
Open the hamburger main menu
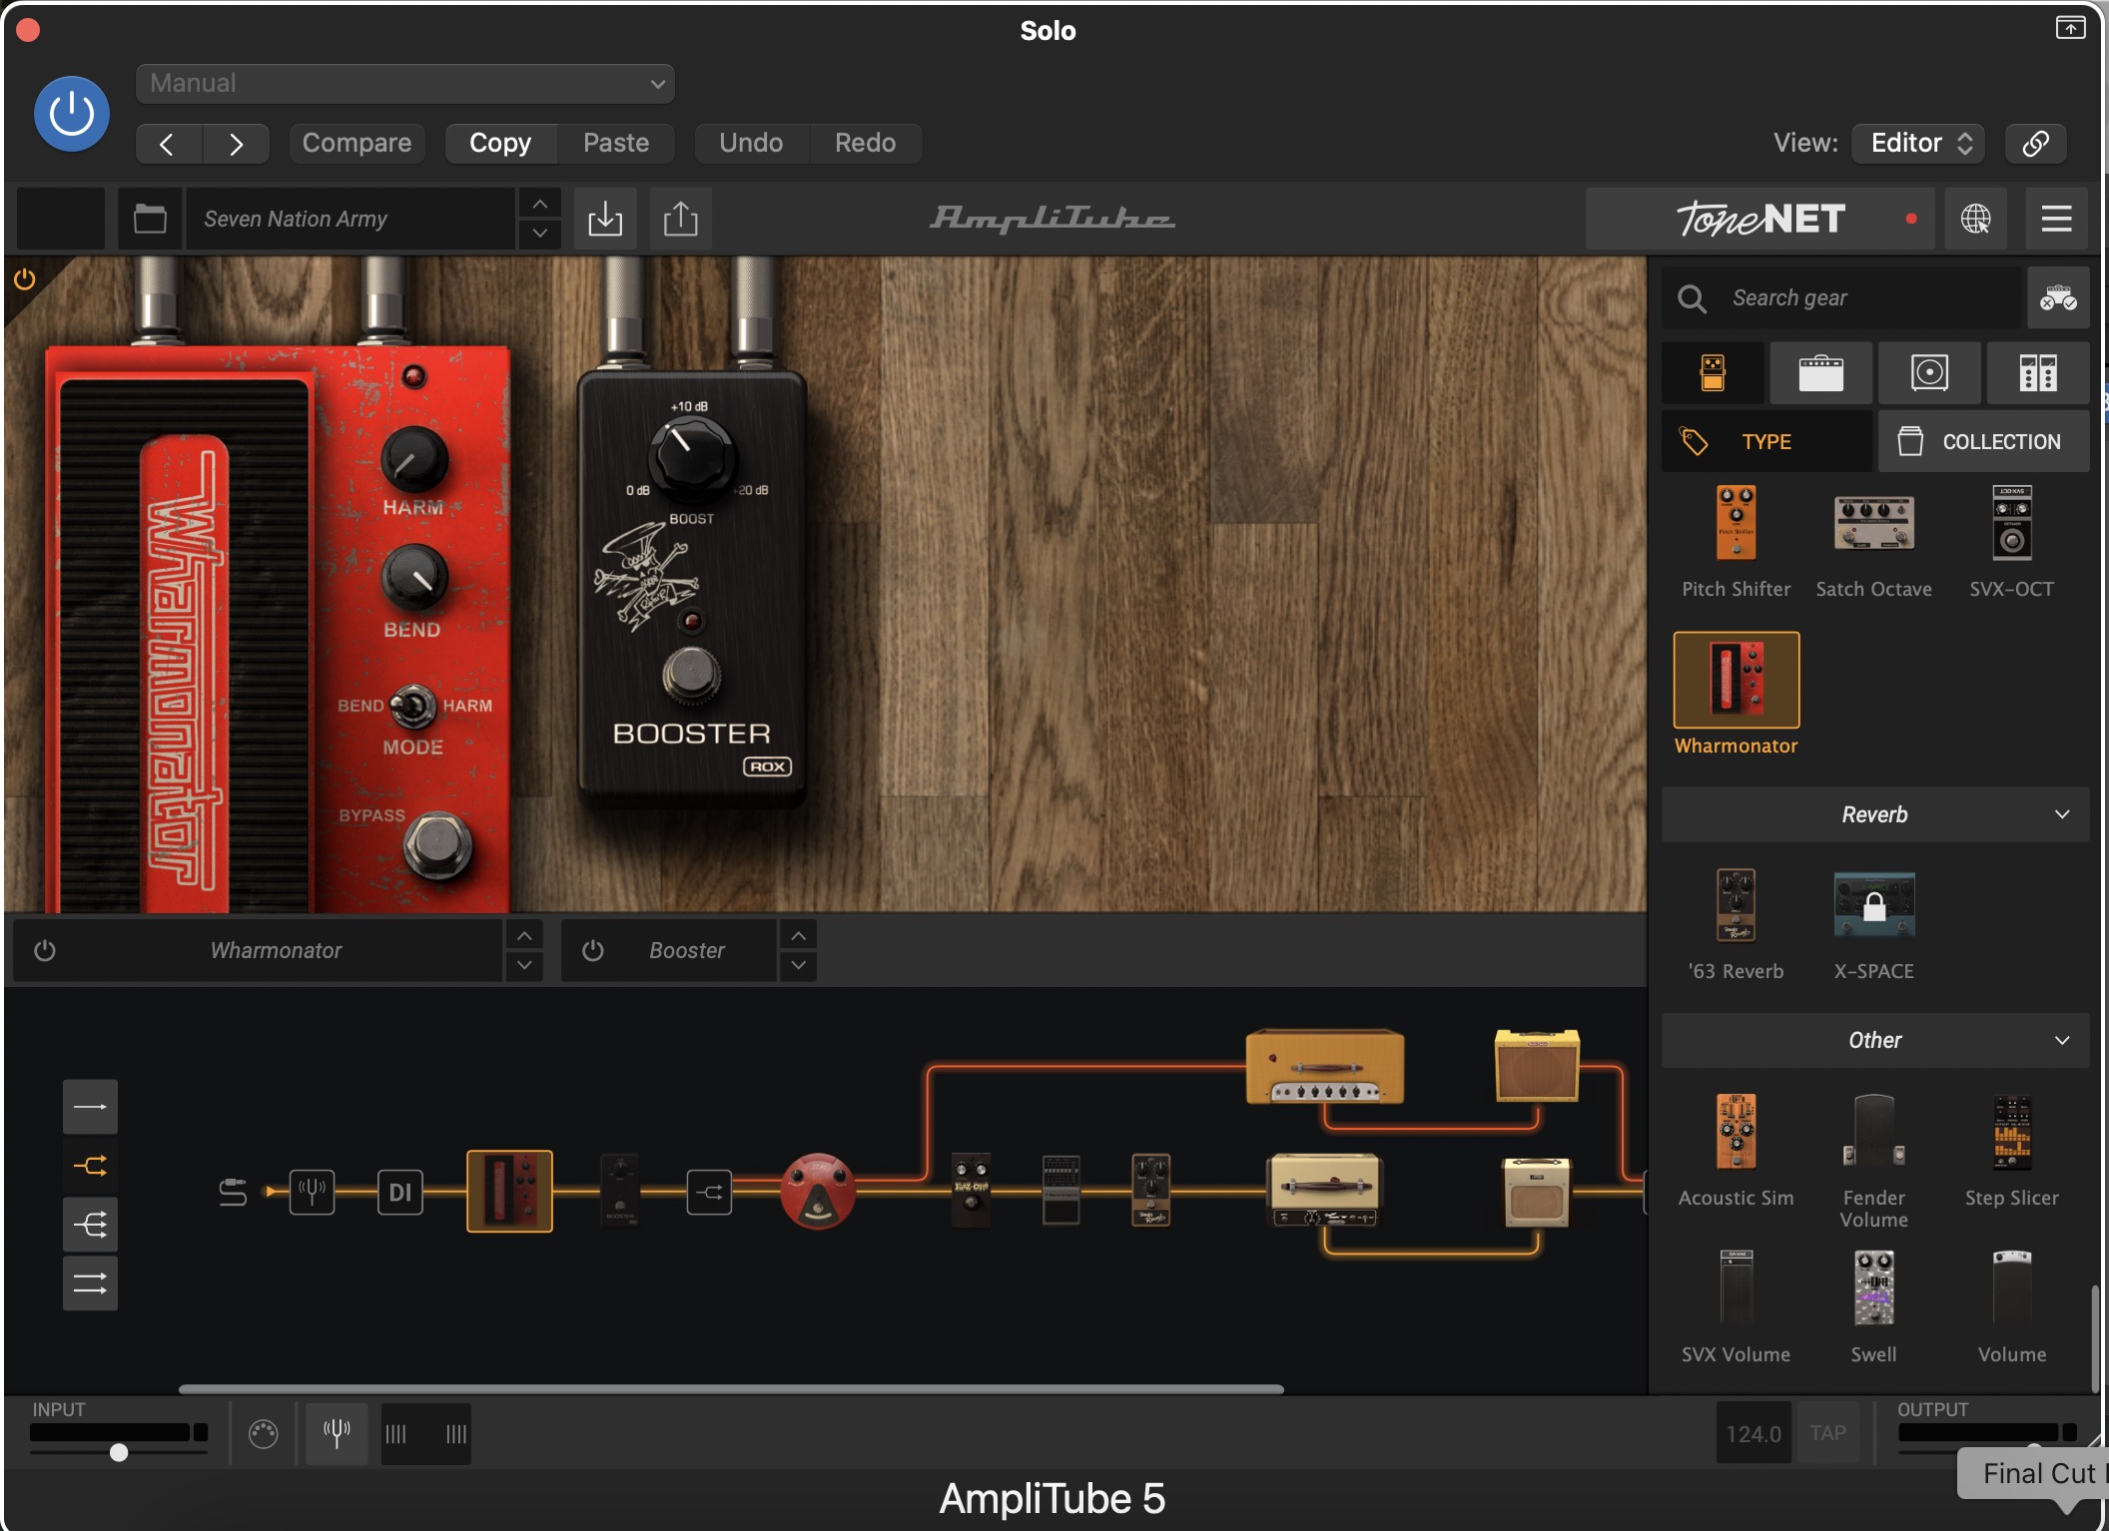2056,218
